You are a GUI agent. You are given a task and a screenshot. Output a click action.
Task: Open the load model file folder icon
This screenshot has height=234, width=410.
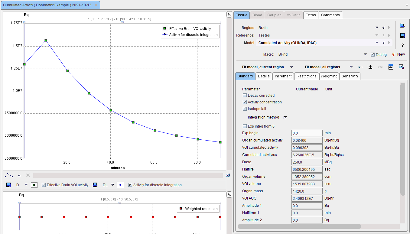[x=402, y=26]
